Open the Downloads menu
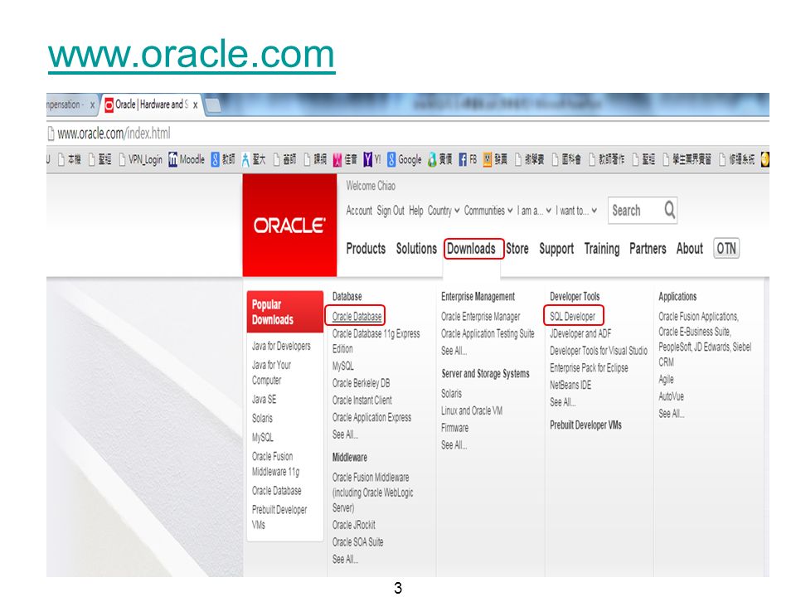The width and height of the screenshot is (796, 597). click(x=471, y=249)
